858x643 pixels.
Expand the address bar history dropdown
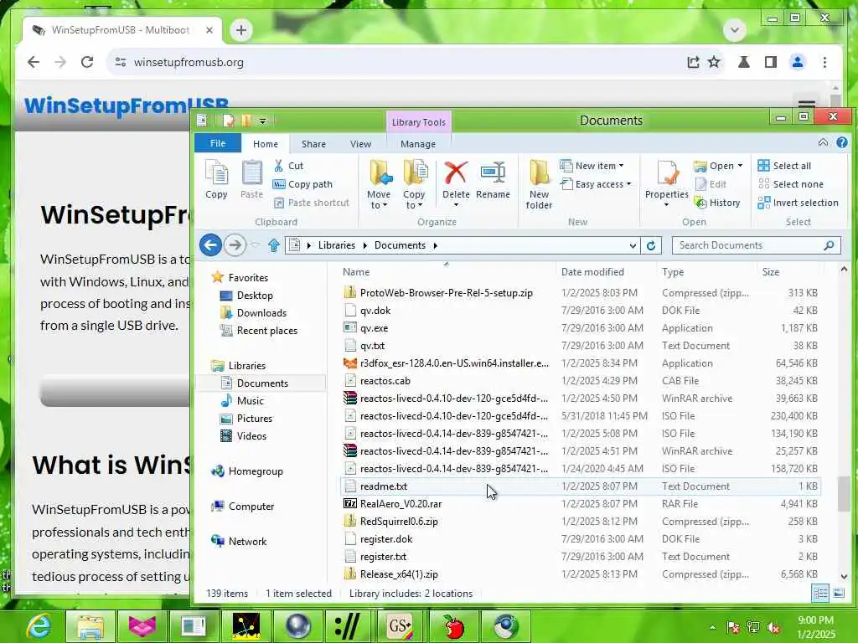[633, 245]
